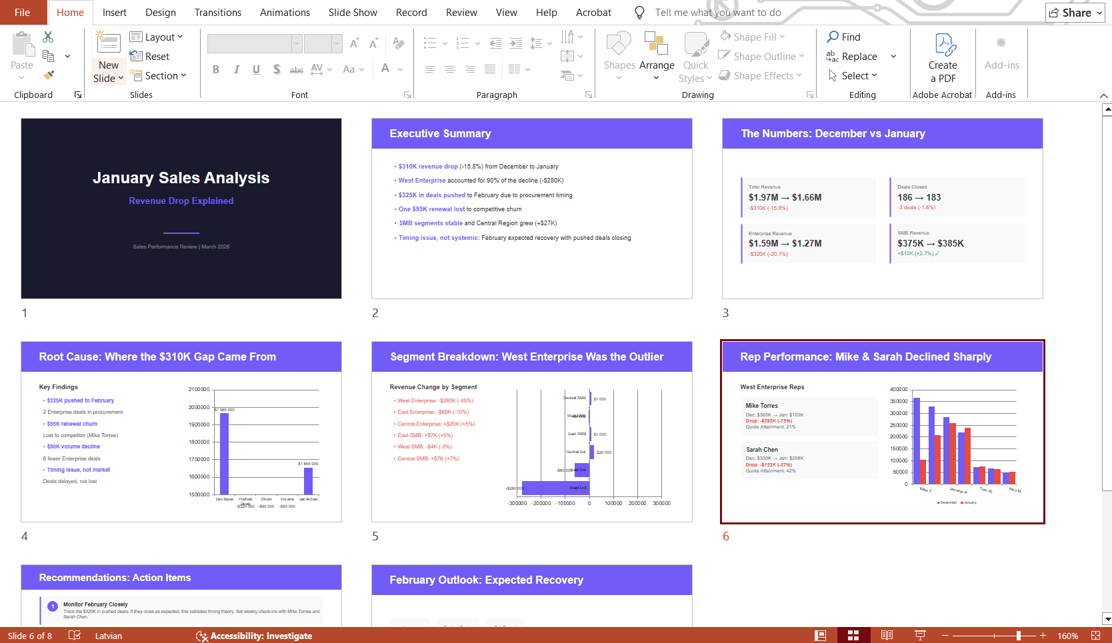
Task: Switch to Slide Sorter view
Action: point(853,635)
